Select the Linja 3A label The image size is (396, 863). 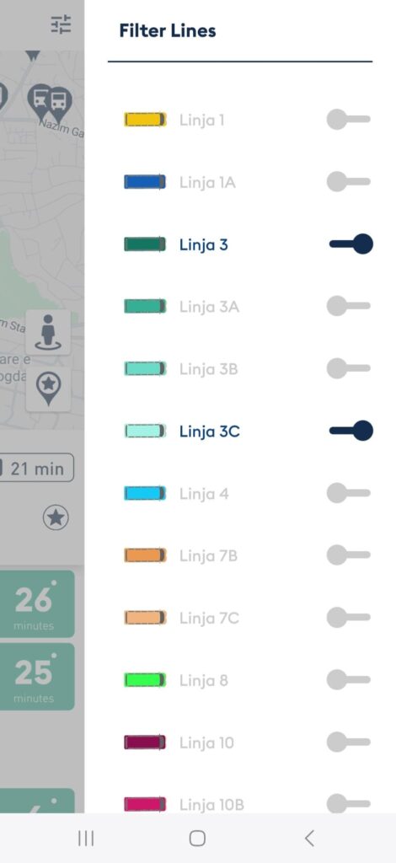[x=209, y=307]
